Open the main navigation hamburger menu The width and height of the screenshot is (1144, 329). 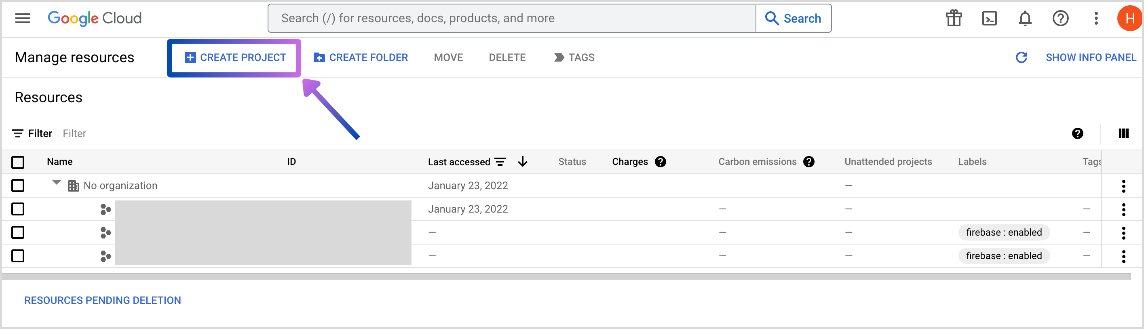(23, 18)
